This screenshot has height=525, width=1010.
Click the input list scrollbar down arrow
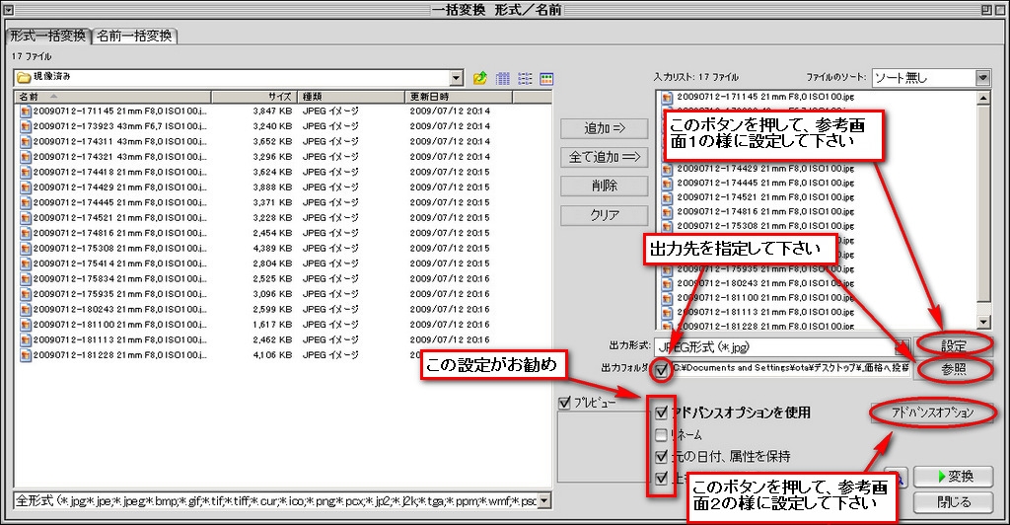[983, 322]
